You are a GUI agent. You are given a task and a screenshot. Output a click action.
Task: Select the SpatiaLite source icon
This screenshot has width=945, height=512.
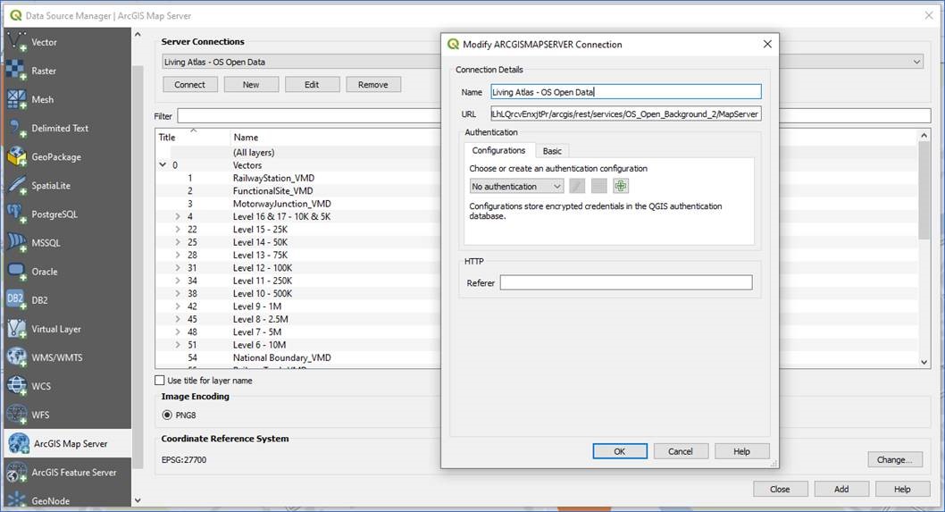pyautogui.click(x=16, y=186)
